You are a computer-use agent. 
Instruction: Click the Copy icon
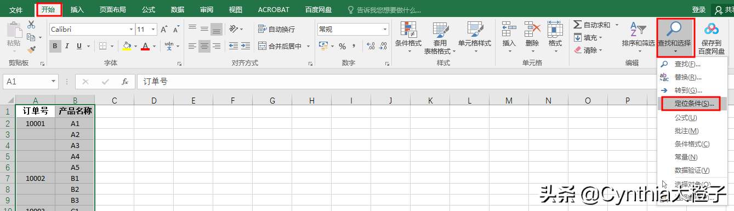point(31,37)
